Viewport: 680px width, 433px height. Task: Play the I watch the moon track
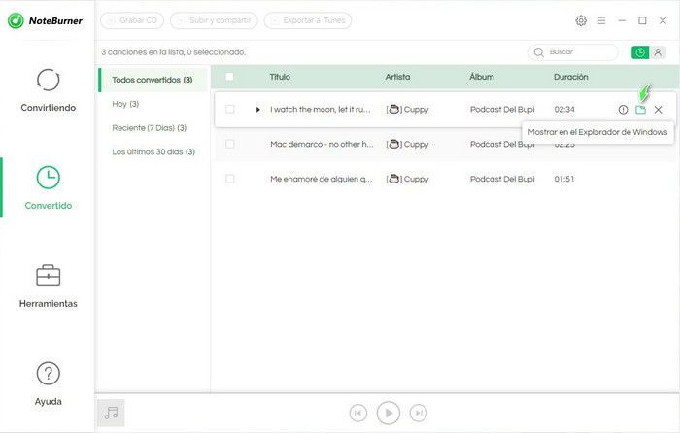257,110
